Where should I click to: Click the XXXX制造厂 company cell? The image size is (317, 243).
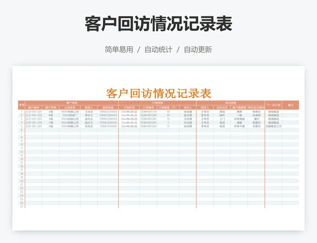tap(70, 115)
